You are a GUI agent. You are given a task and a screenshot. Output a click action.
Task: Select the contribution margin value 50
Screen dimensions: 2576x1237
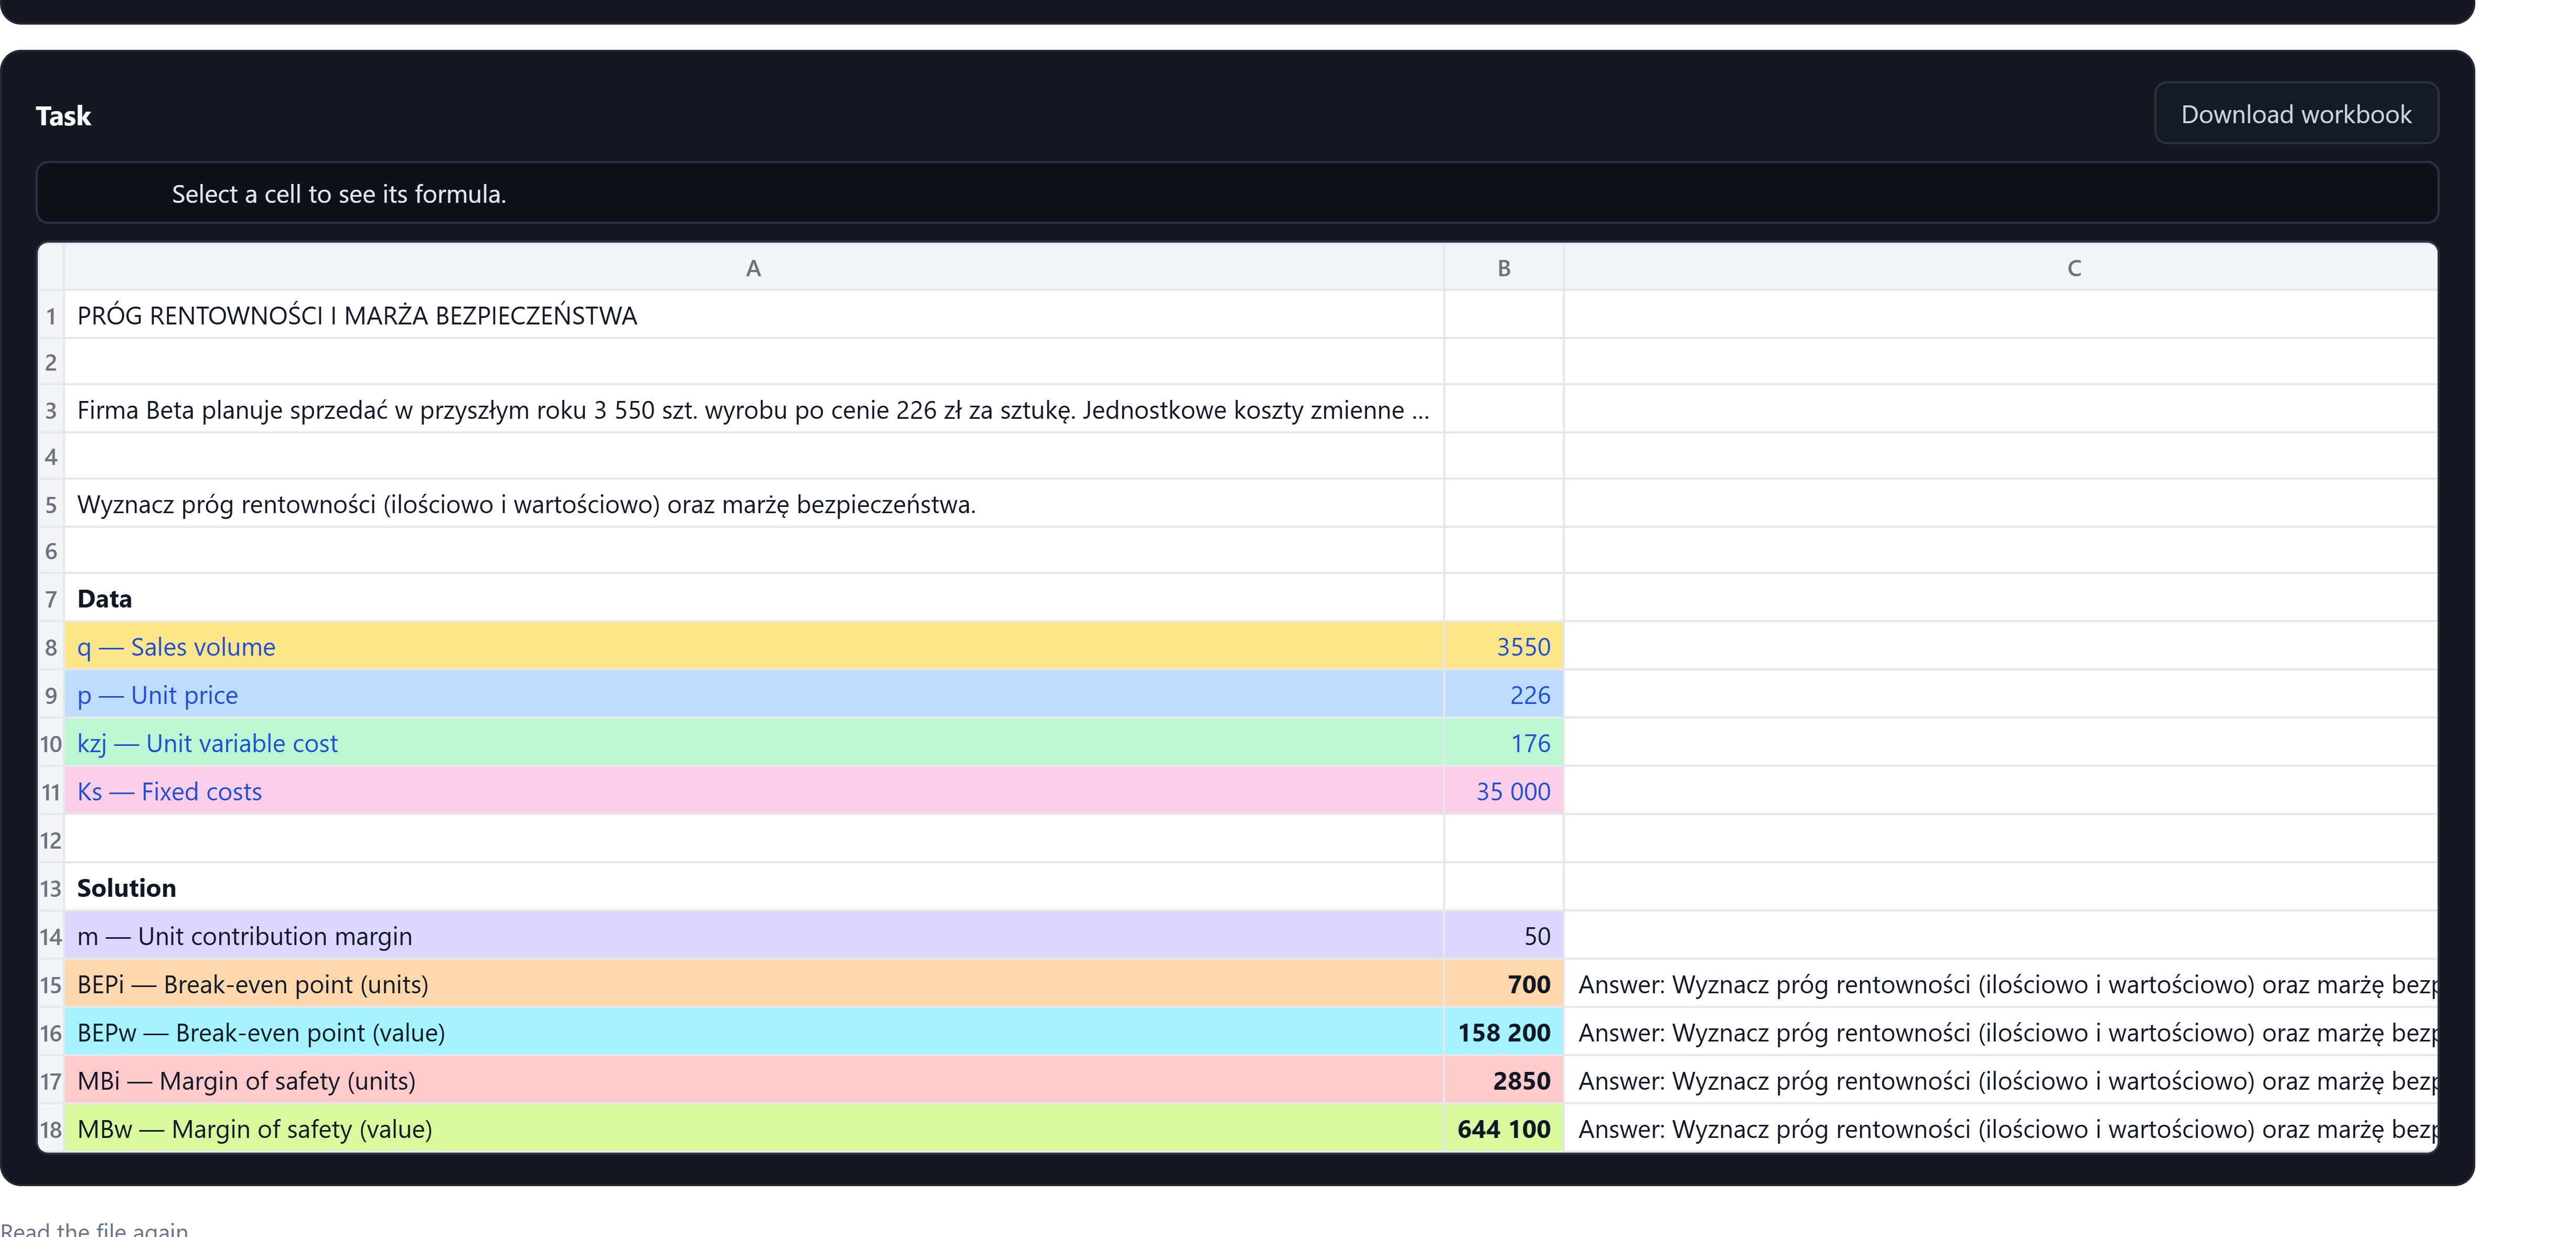pyautogui.click(x=1503, y=935)
